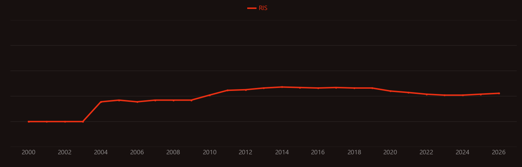
Task: Click the 2024 x-axis label
Action: click(x=463, y=152)
